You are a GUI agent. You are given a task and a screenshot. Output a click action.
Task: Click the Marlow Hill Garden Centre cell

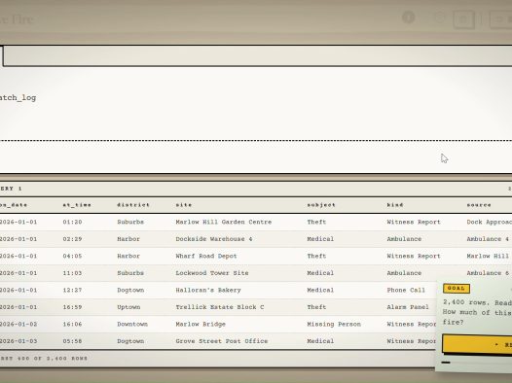point(224,222)
